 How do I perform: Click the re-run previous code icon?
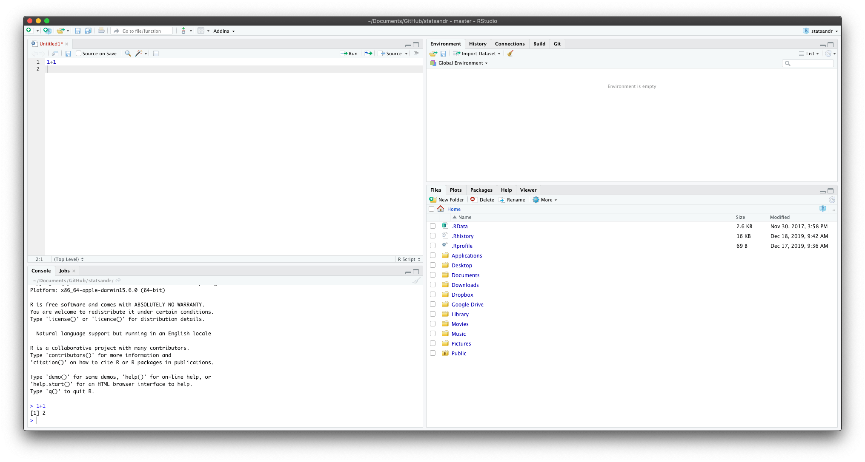click(x=369, y=54)
